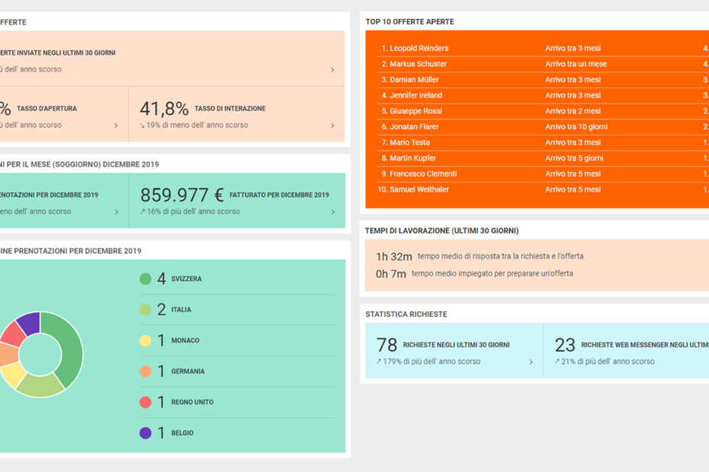Viewport: 709px width, 472px height.
Task: Click '19% di meno dell' anno scorso' text
Action: click(x=197, y=125)
